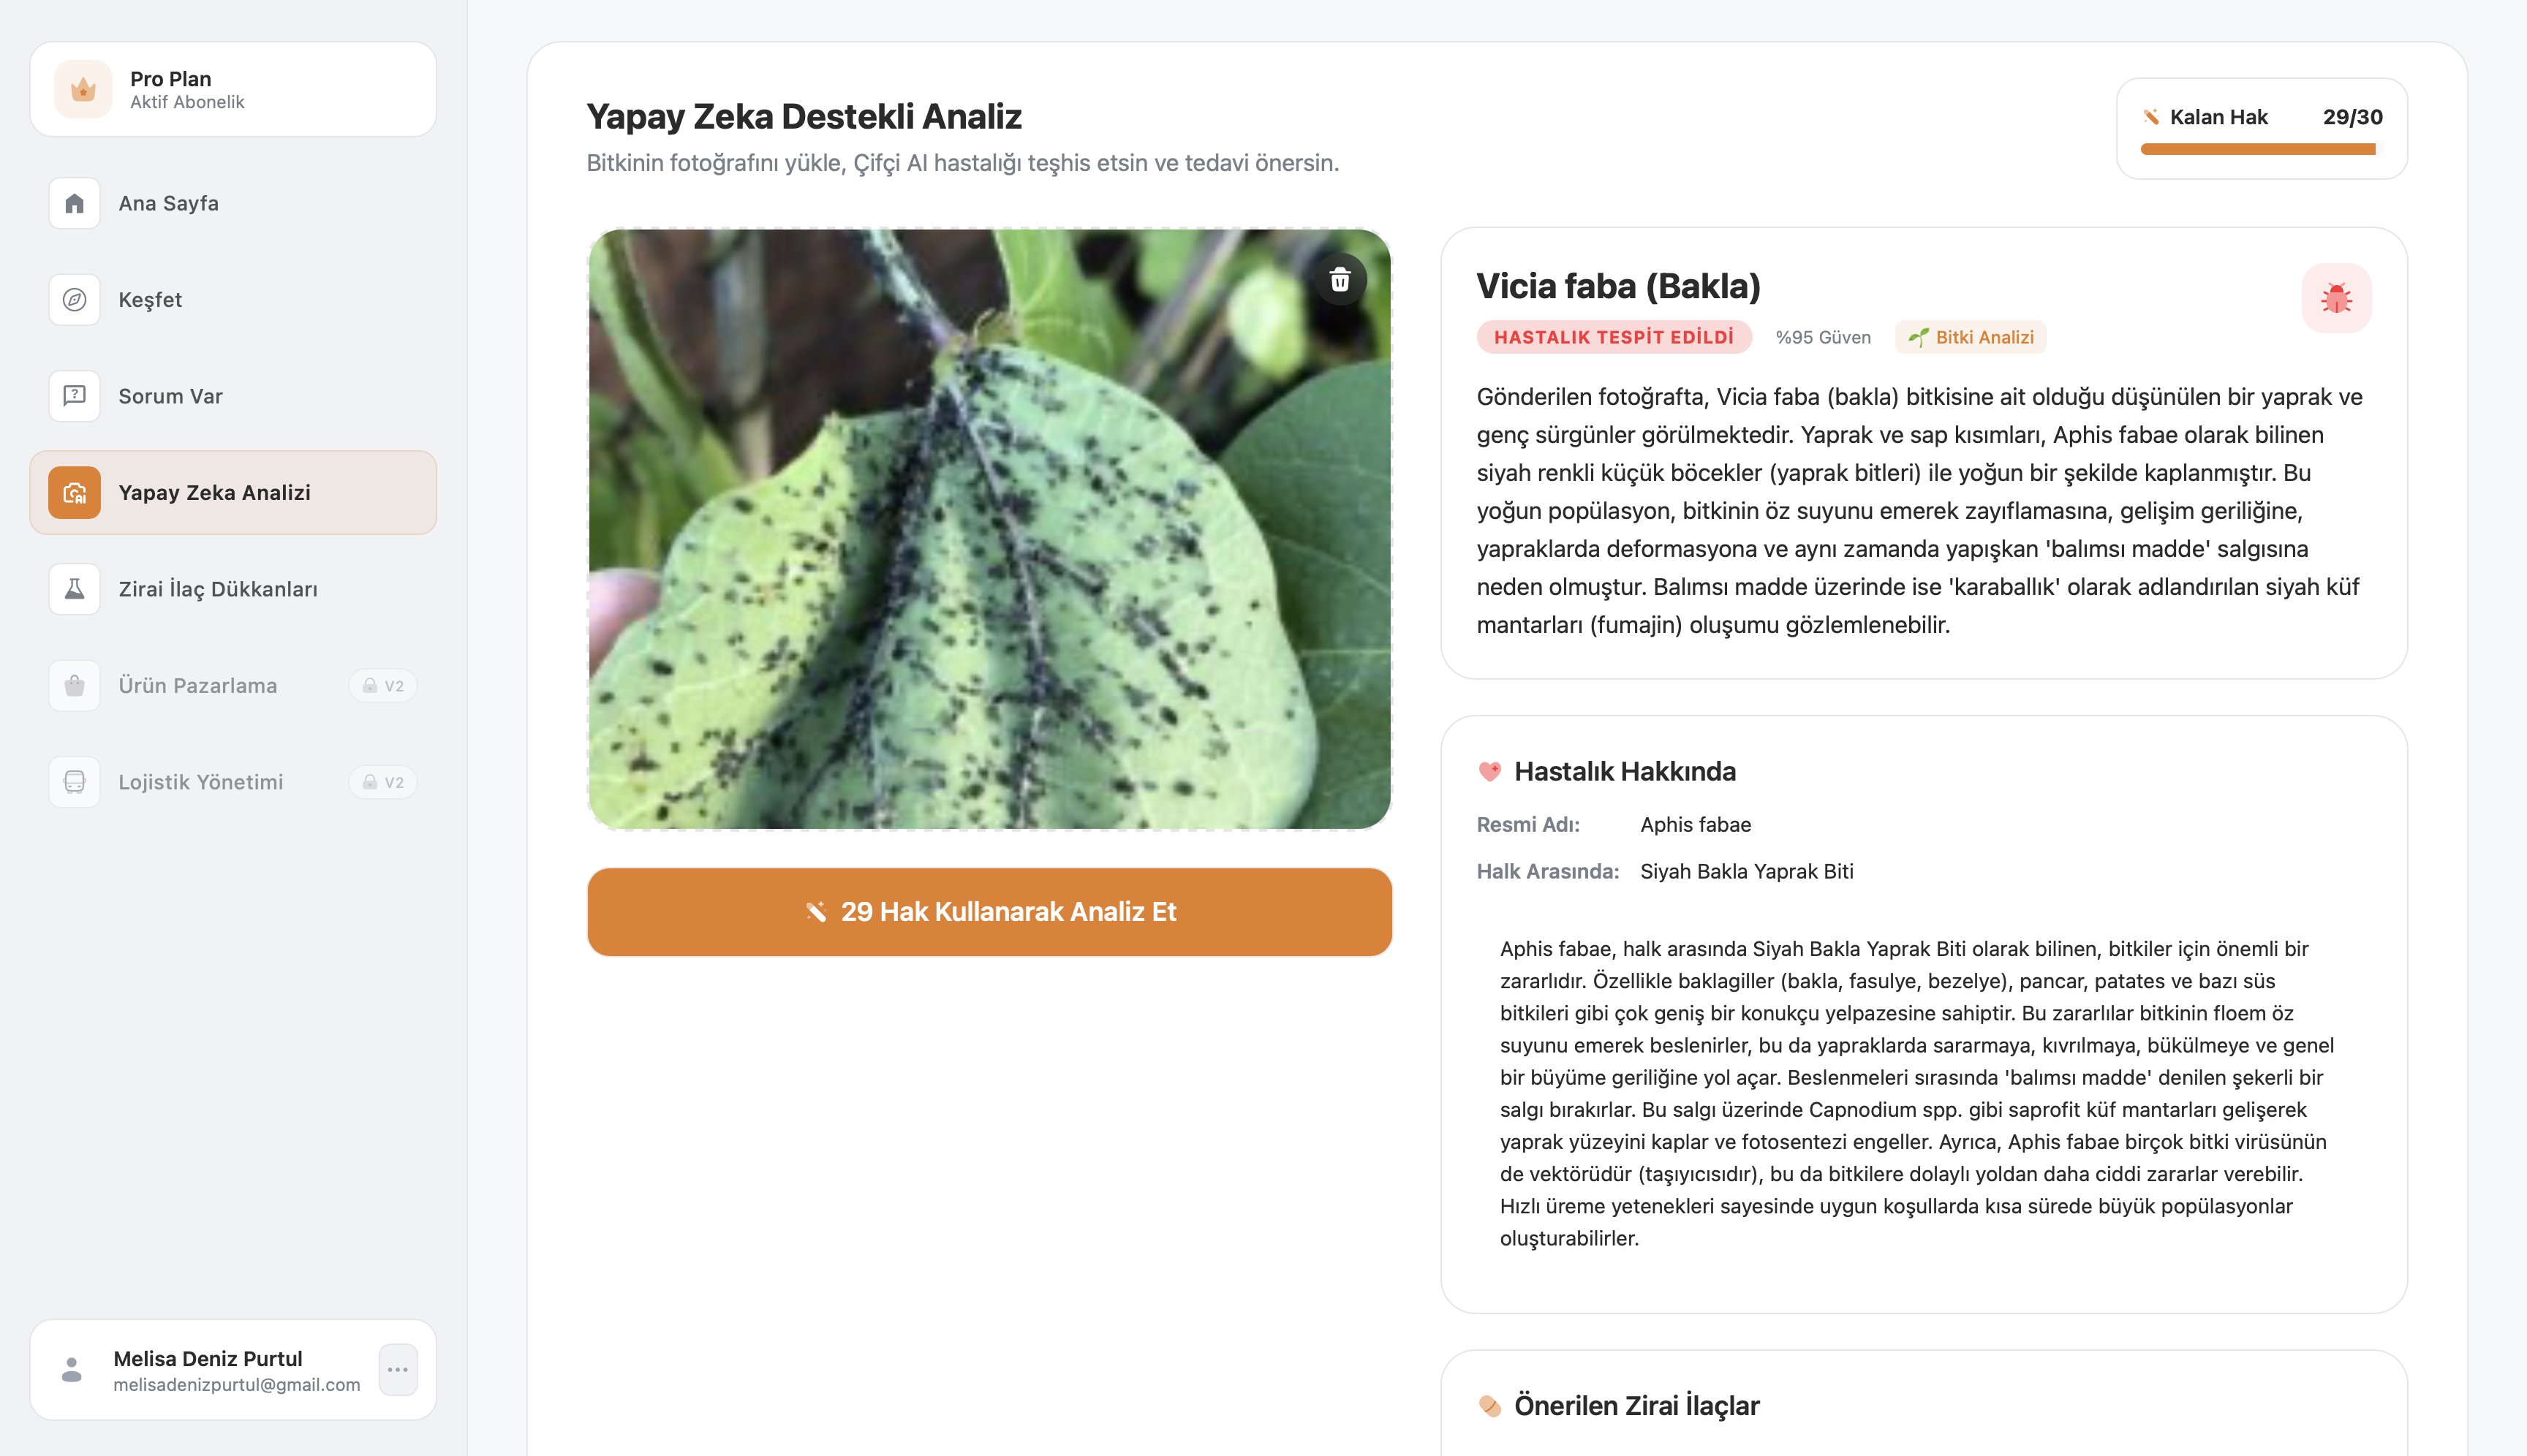Click the Kalan Hak progress bar
The width and height of the screenshot is (2527, 1456).
click(x=2258, y=150)
